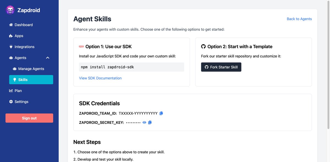Copy the ZAPDROID_SECRET_KEY value
330x162 pixels.
tap(150, 122)
